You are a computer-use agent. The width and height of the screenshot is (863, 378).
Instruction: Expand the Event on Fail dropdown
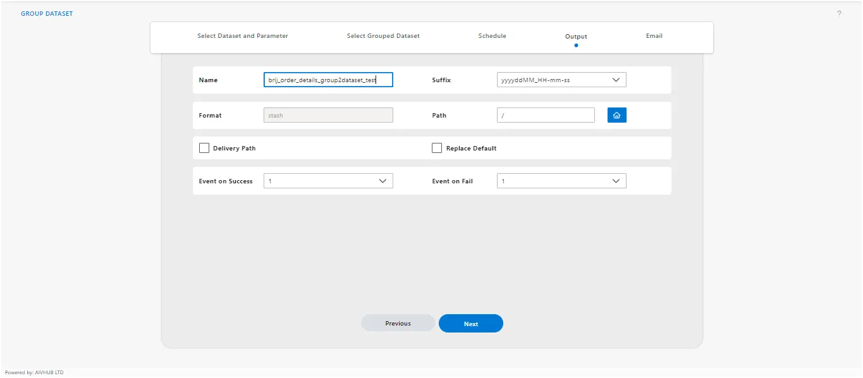click(x=561, y=181)
